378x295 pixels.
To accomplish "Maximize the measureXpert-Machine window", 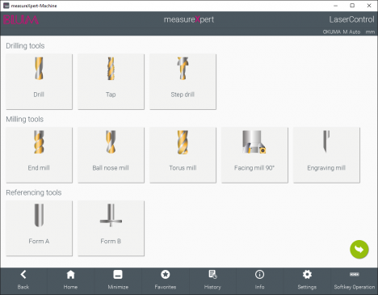I will (352, 6).
